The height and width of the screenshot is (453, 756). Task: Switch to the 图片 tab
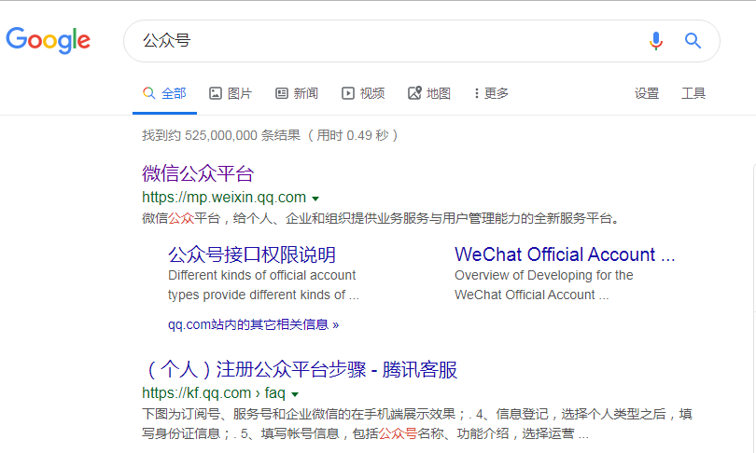click(231, 93)
